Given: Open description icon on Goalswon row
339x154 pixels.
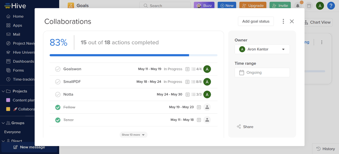Looking at the screenshot, I should pyautogui.click(x=187, y=69).
